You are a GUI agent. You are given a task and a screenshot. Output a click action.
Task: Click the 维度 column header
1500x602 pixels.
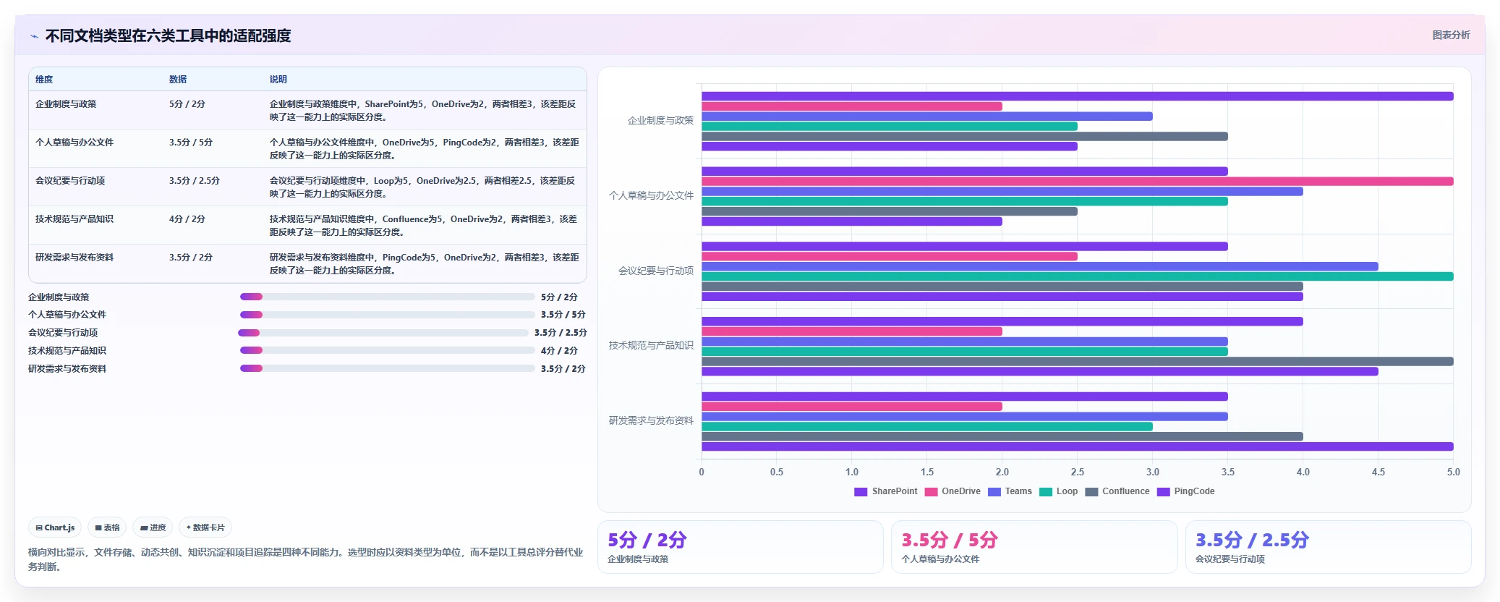[44, 80]
